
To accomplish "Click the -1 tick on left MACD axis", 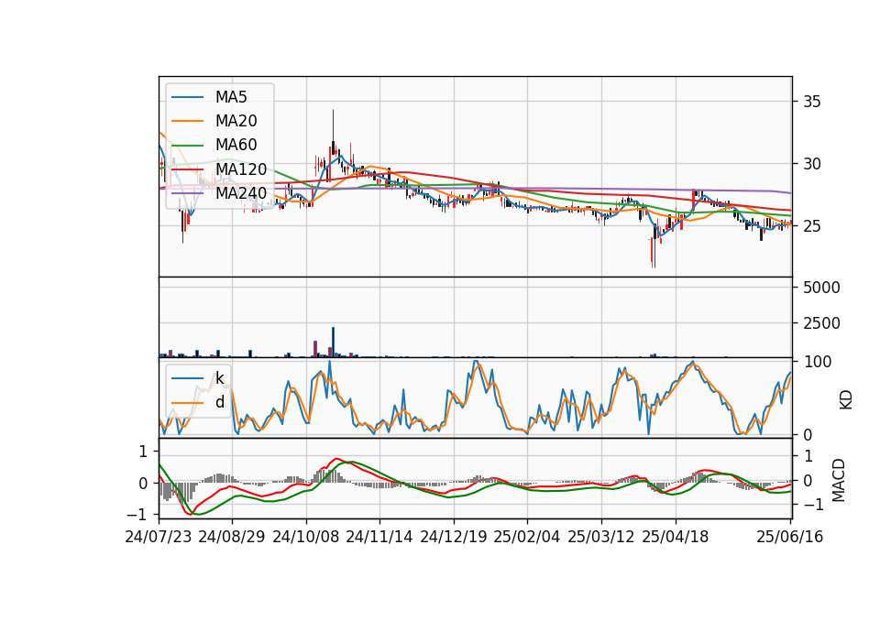I will pyautogui.click(x=137, y=515).
